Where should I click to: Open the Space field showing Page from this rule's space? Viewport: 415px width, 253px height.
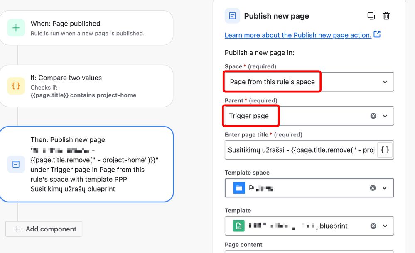309,82
